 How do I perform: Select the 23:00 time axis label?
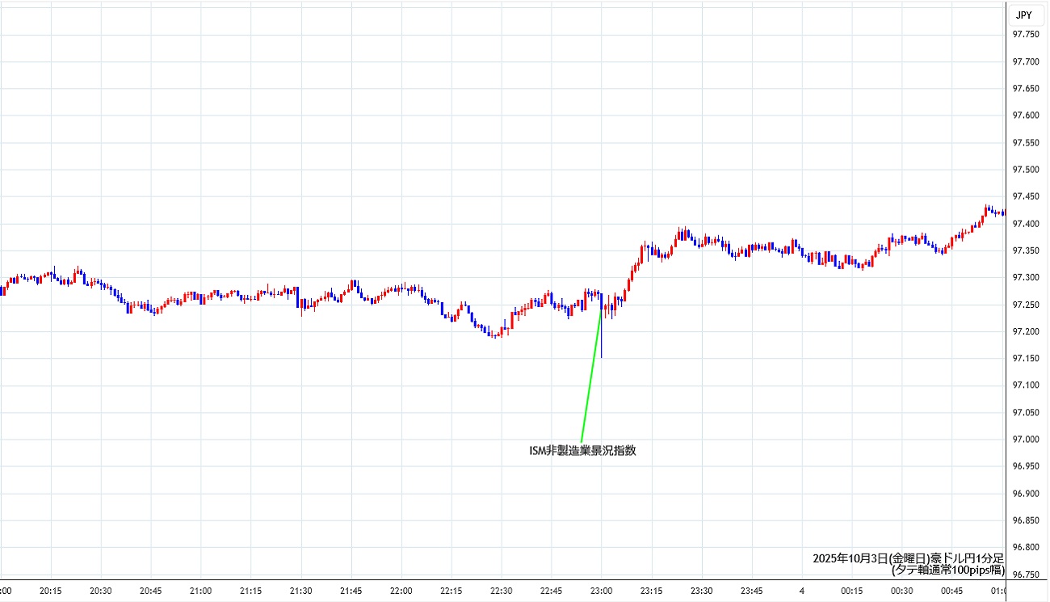pos(602,591)
